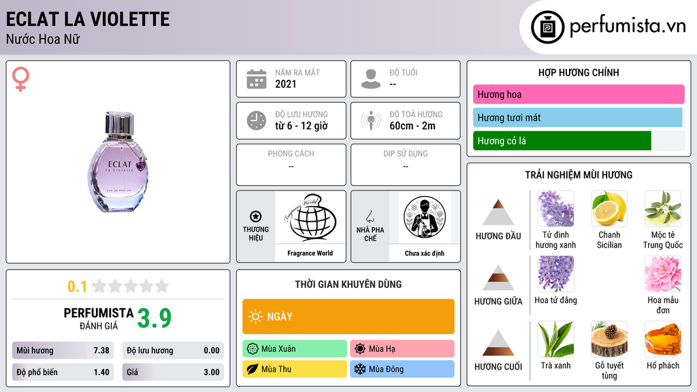The height and width of the screenshot is (392, 697).
Task: Click the Mùa Hạ season tag
Action: (402, 349)
